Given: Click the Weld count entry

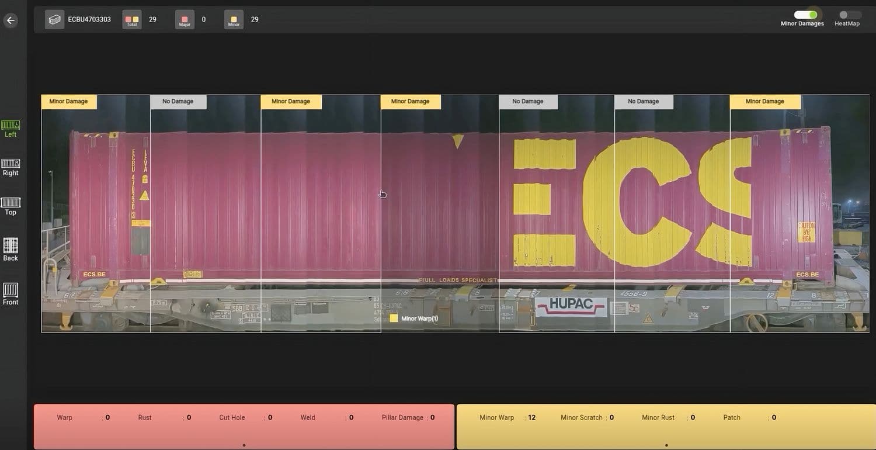Looking at the screenshot, I should (327, 418).
